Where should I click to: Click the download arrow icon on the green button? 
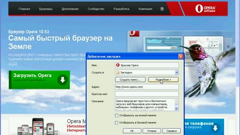pyautogui.click(x=63, y=80)
